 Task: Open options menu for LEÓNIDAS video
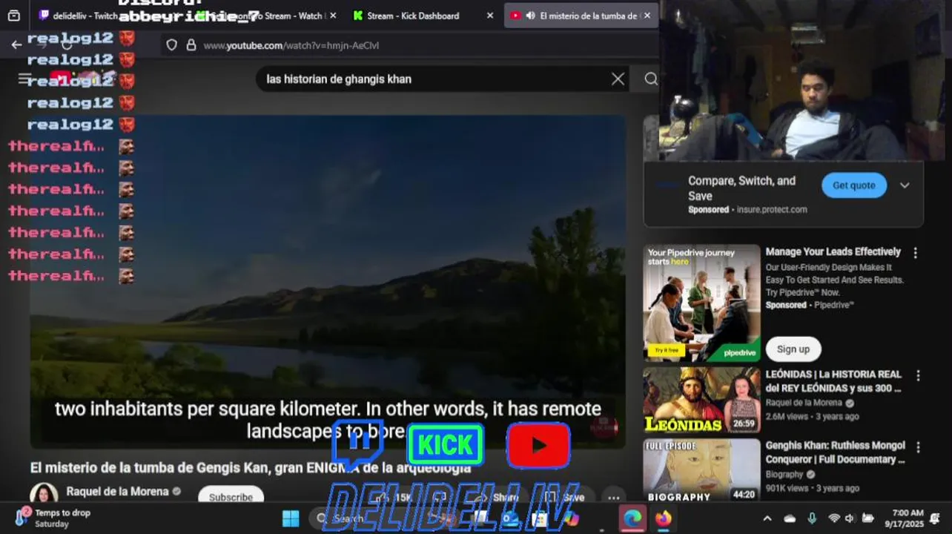coord(918,376)
